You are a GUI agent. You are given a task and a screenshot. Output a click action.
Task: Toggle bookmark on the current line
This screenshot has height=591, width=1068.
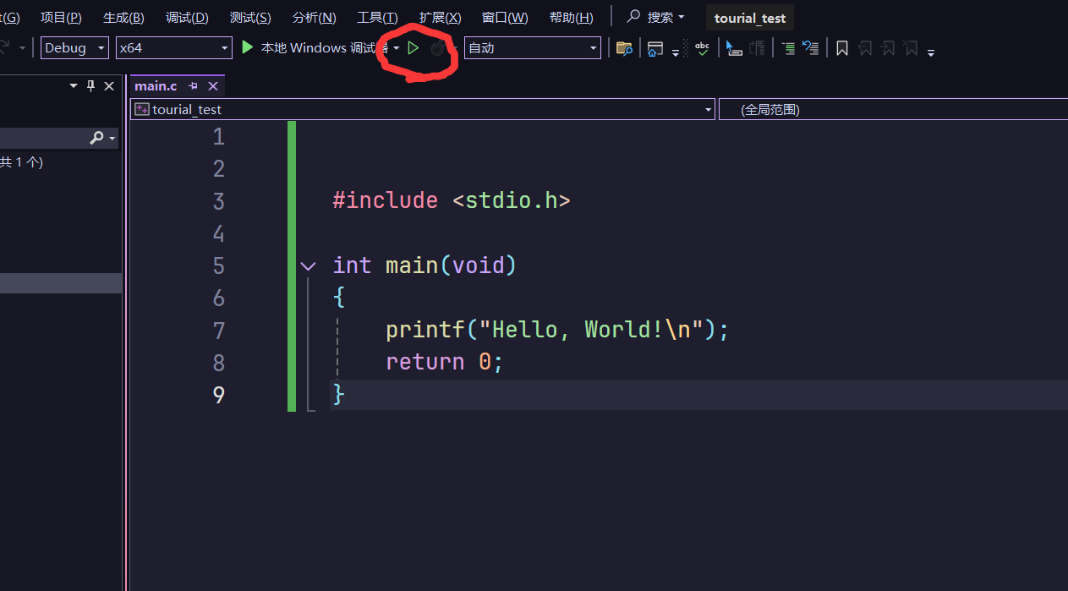click(842, 48)
